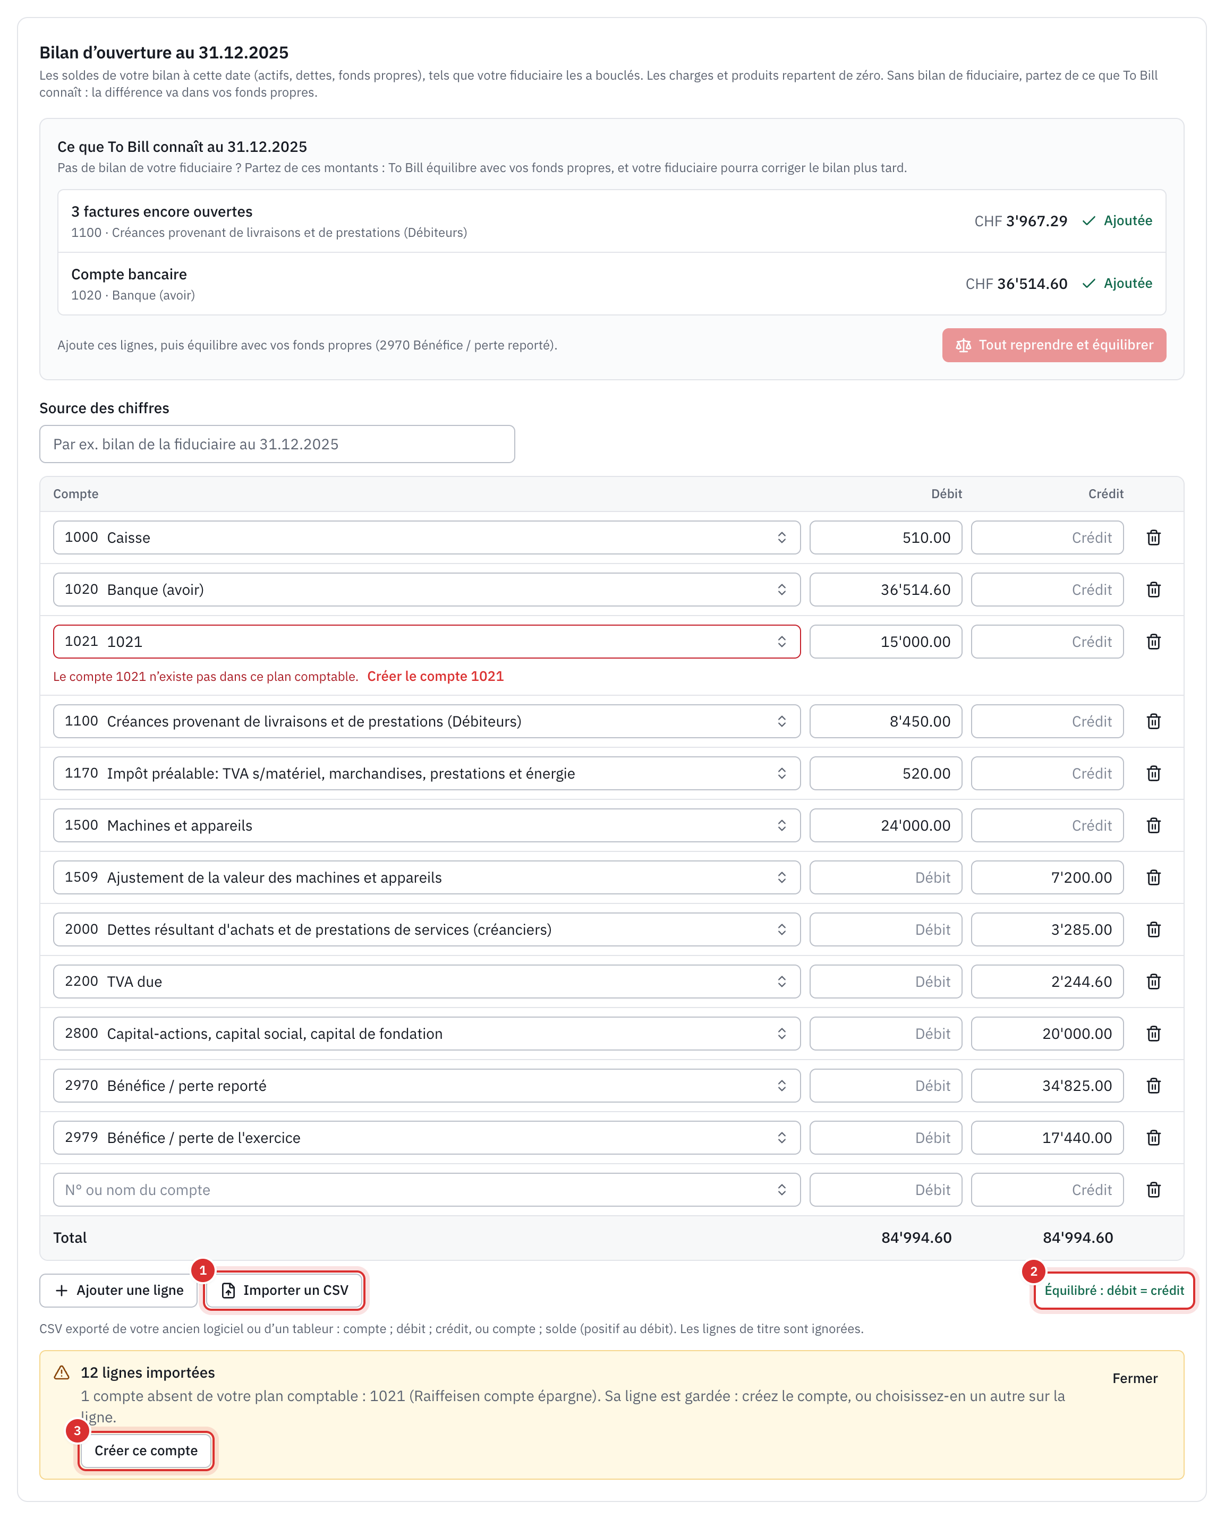
Task: Click the 'Ajoutée' status for Compte bancaire
Action: 1118,284
